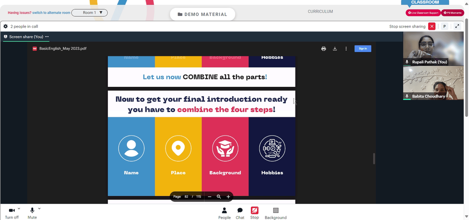Select the Screen share (You) tab
Image resolution: width=469 pixels, height=220 pixels.
(26, 37)
